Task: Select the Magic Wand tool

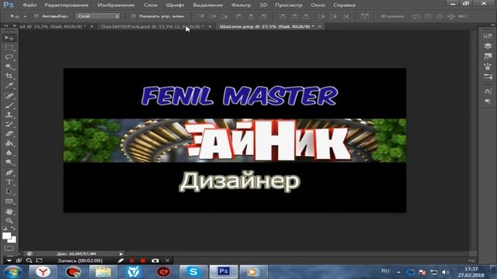Action: (x=9, y=67)
